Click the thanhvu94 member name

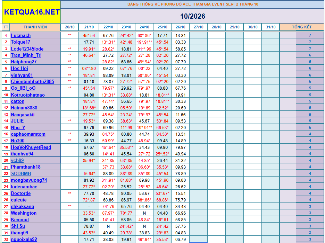(x=22, y=154)
